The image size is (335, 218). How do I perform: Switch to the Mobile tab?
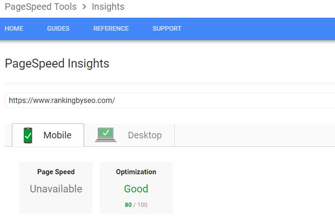tap(48, 135)
